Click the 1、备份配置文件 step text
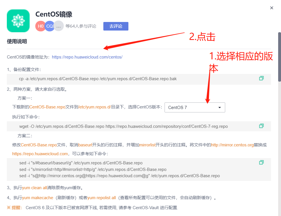The height and width of the screenshot is (216, 281). 24,70
